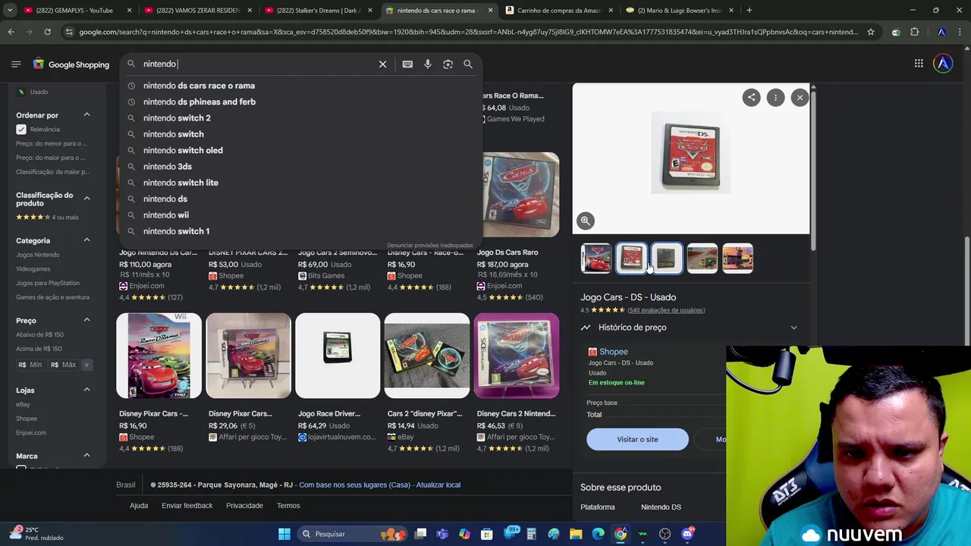Start voice search with the microphone icon
Viewport: 971px width, 546px height.
tap(428, 64)
